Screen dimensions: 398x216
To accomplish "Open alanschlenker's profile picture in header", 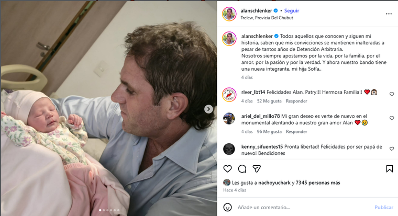I will click(228, 14).
